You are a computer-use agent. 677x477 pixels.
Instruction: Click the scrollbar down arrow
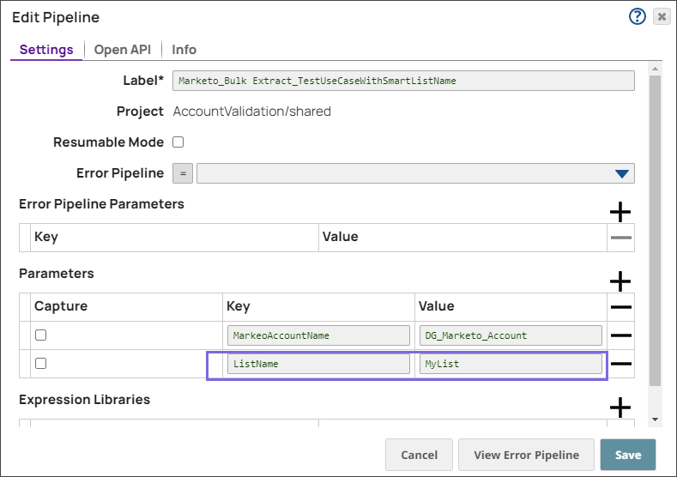click(x=655, y=420)
